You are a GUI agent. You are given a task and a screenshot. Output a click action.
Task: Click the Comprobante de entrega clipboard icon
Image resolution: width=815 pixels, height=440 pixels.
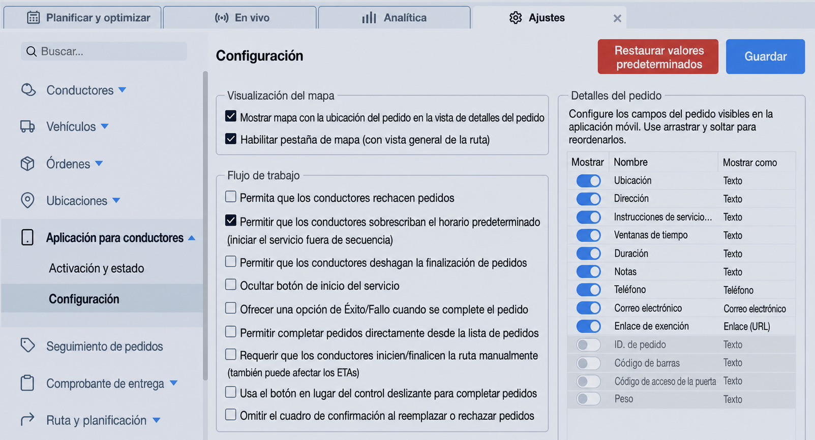(27, 383)
